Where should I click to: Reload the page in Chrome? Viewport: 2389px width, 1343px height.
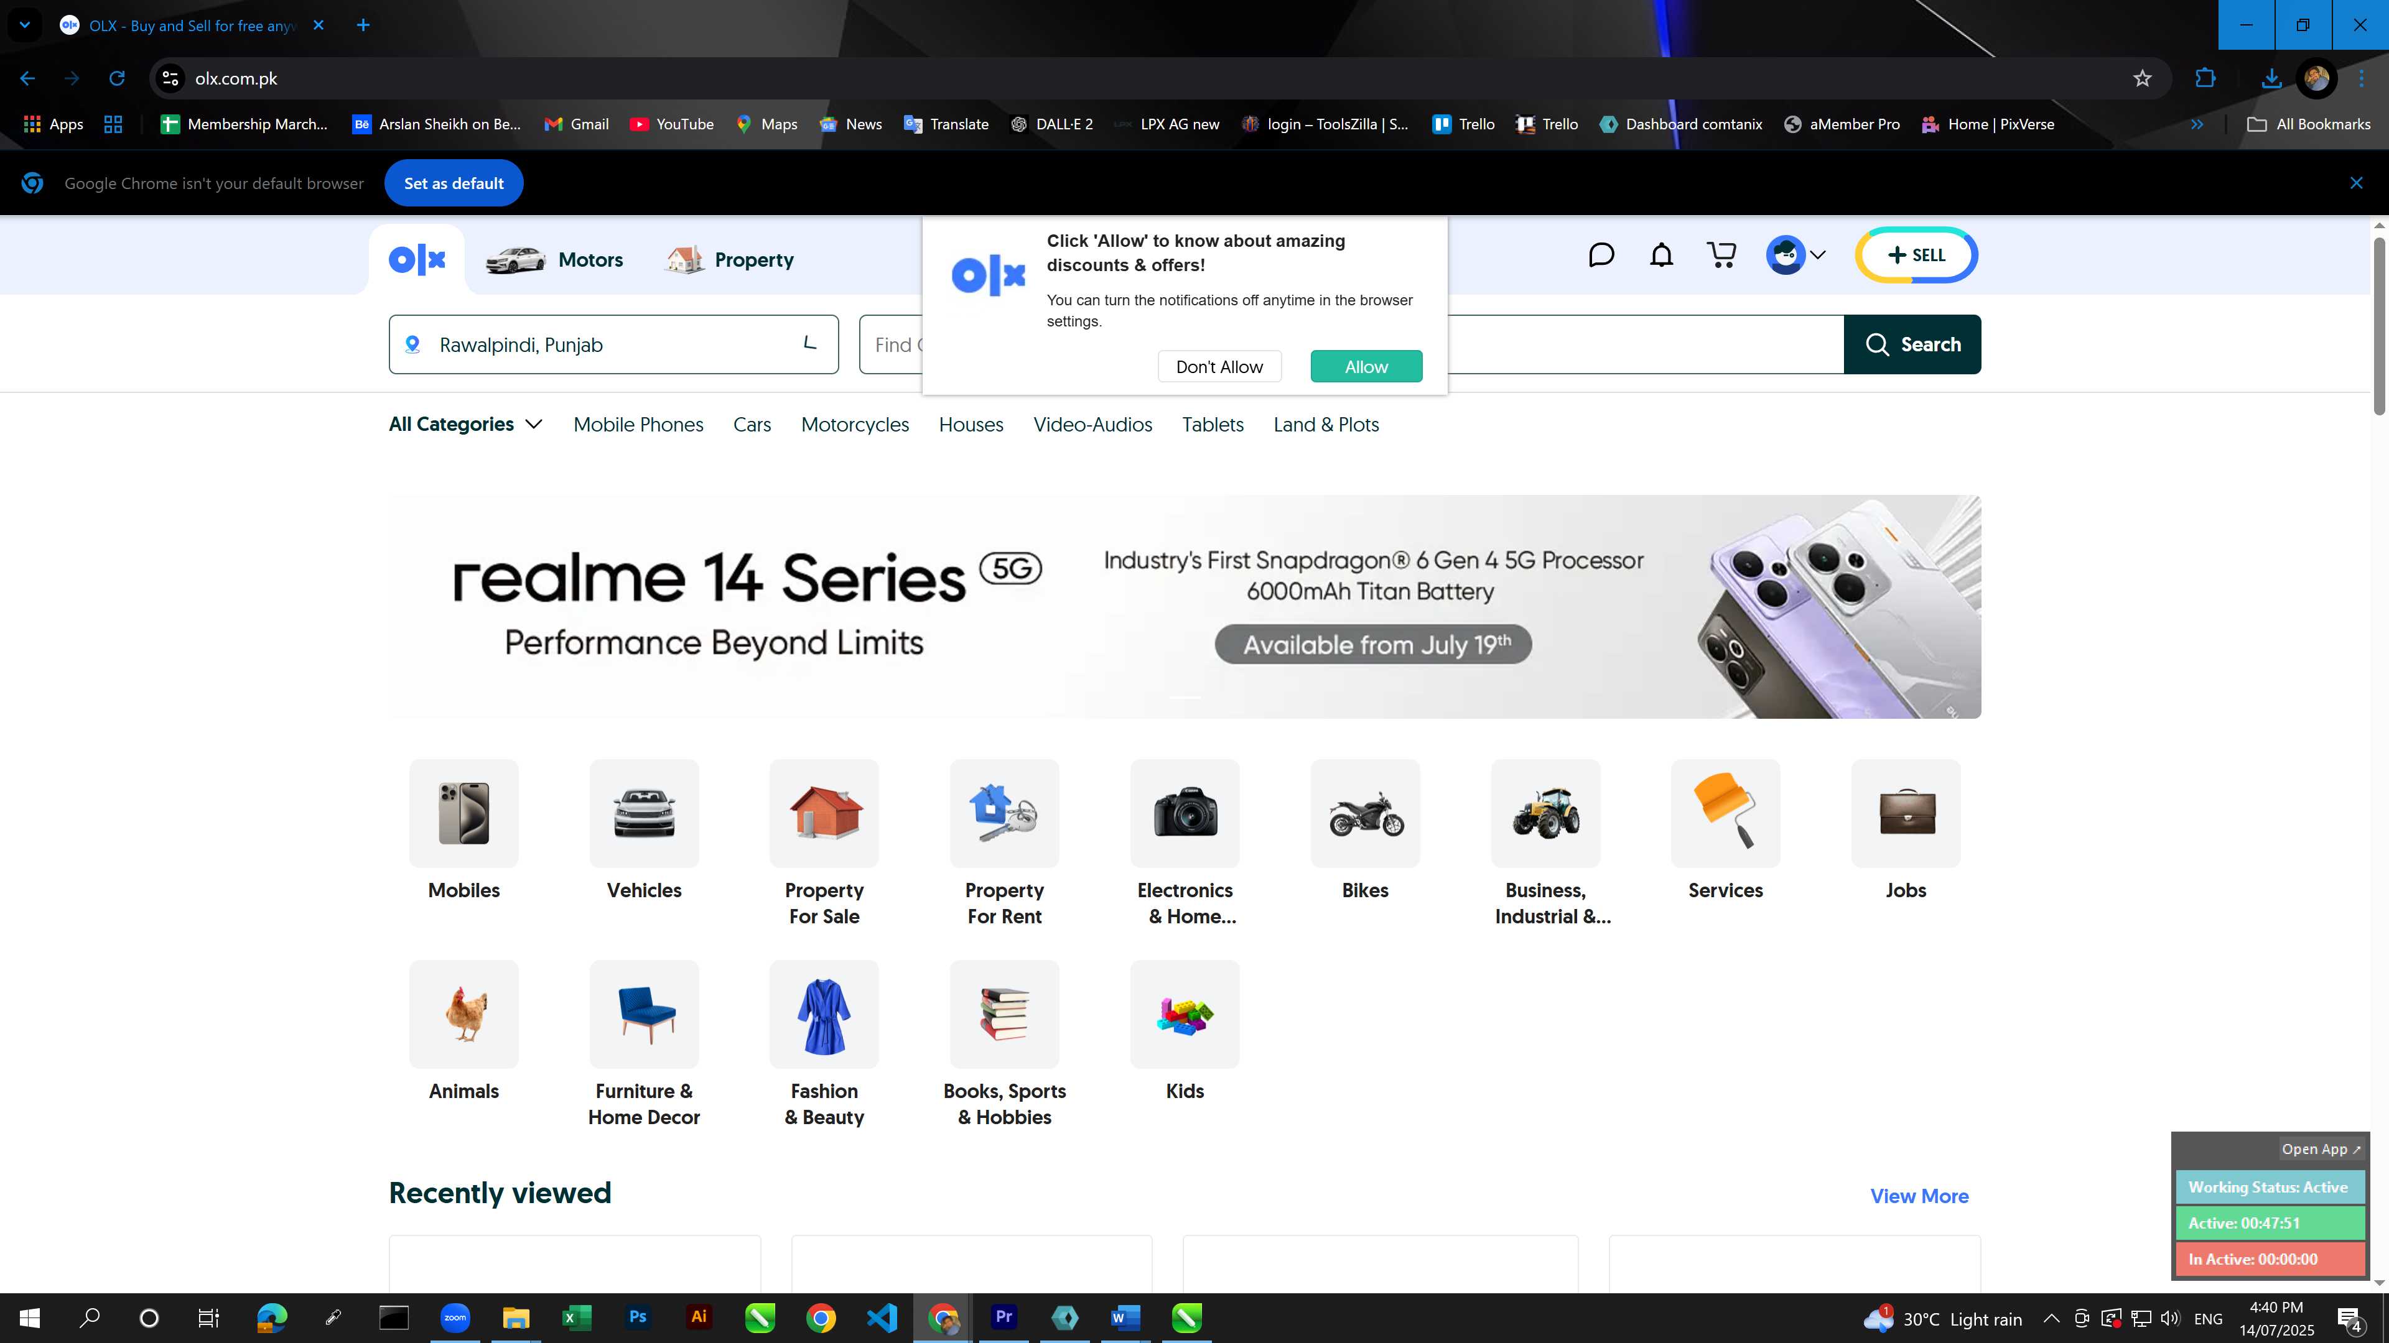117,79
